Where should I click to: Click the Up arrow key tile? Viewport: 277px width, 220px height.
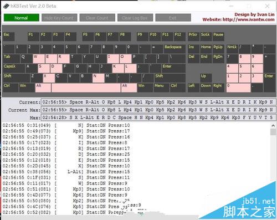pyautogui.click(x=206, y=78)
